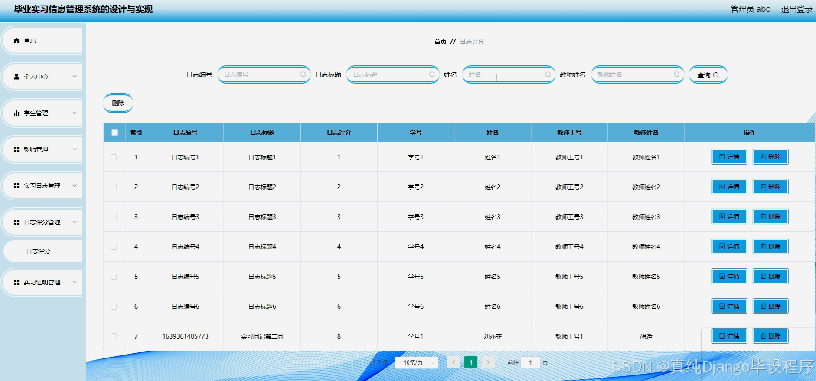Viewport: 816px width, 381px height.
Task: Check the checkbox for row 7
Action: [114, 336]
